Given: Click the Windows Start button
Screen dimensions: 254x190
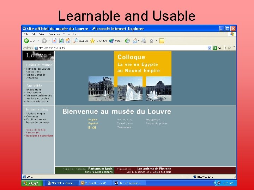Looking at the screenshot, I should [x=32, y=183].
